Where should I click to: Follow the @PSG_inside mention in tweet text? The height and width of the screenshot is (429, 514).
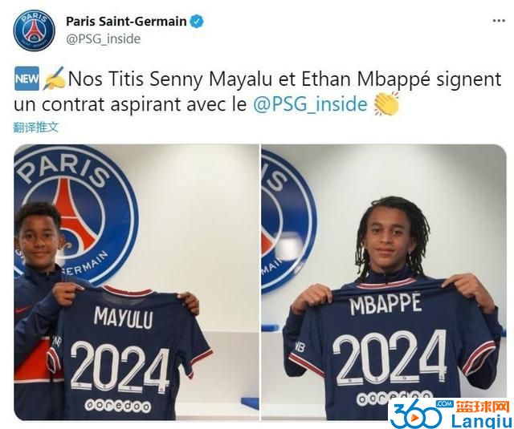point(310,104)
